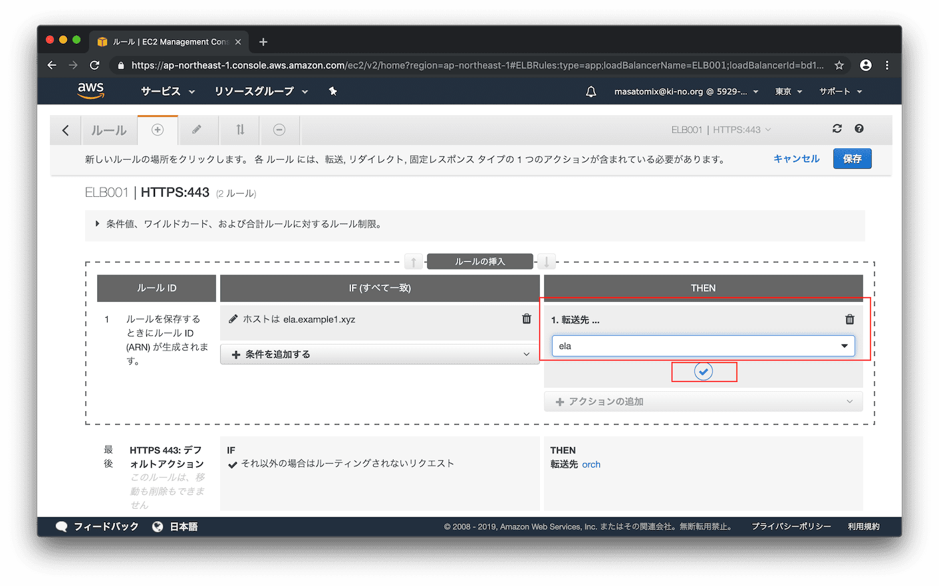
Task: Open the リソースグループ menu
Action: pyautogui.click(x=261, y=91)
